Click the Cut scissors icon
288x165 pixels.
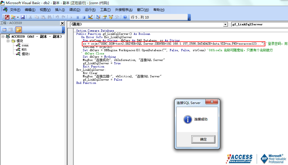(x=31, y=17)
